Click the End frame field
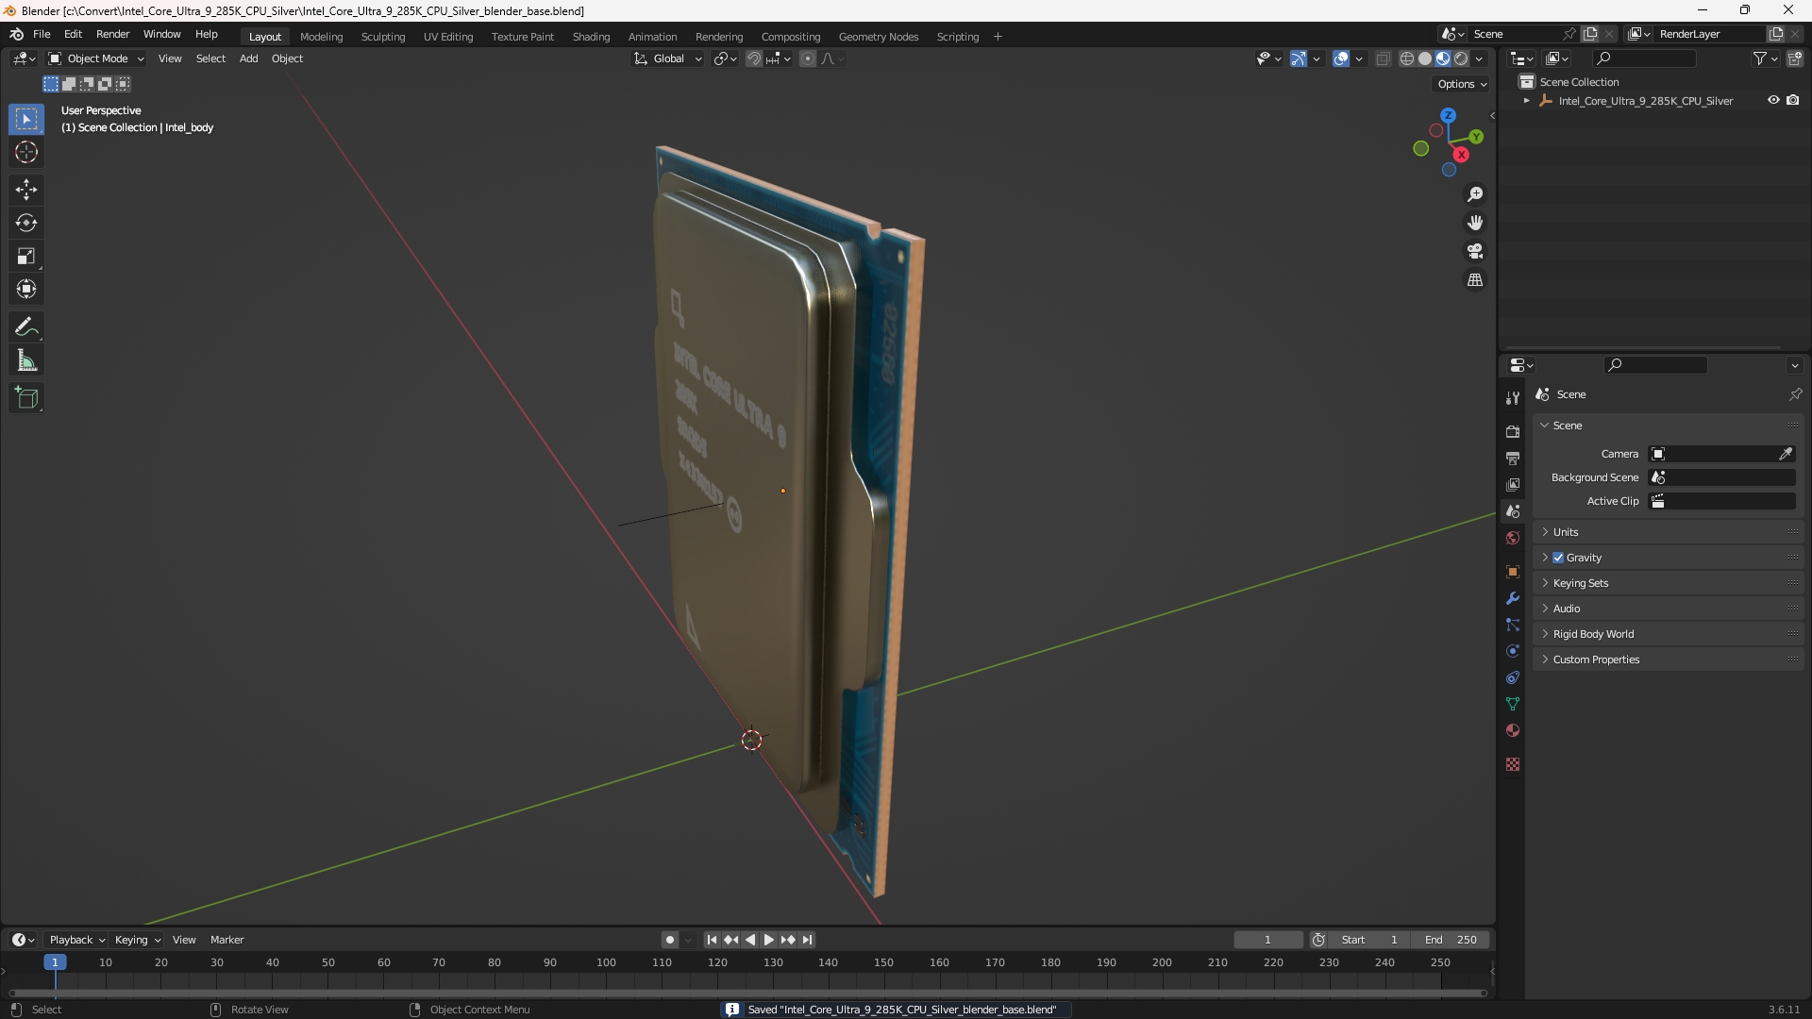Viewport: 1812px width, 1019px height. pyautogui.click(x=1451, y=940)
